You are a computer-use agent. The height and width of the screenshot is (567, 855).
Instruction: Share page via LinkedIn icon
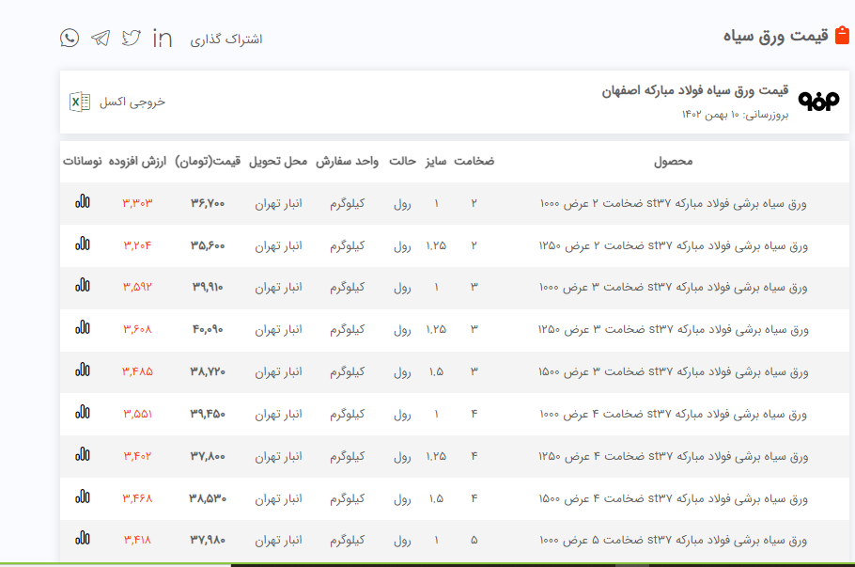(x=163, y=38)
